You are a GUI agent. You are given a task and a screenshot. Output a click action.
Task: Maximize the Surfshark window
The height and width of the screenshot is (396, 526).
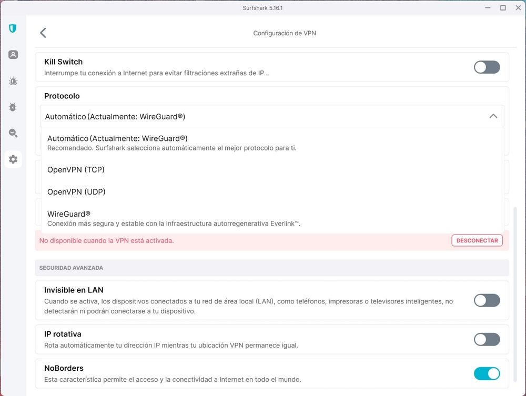pyautogui.click(x=503, y=8)
